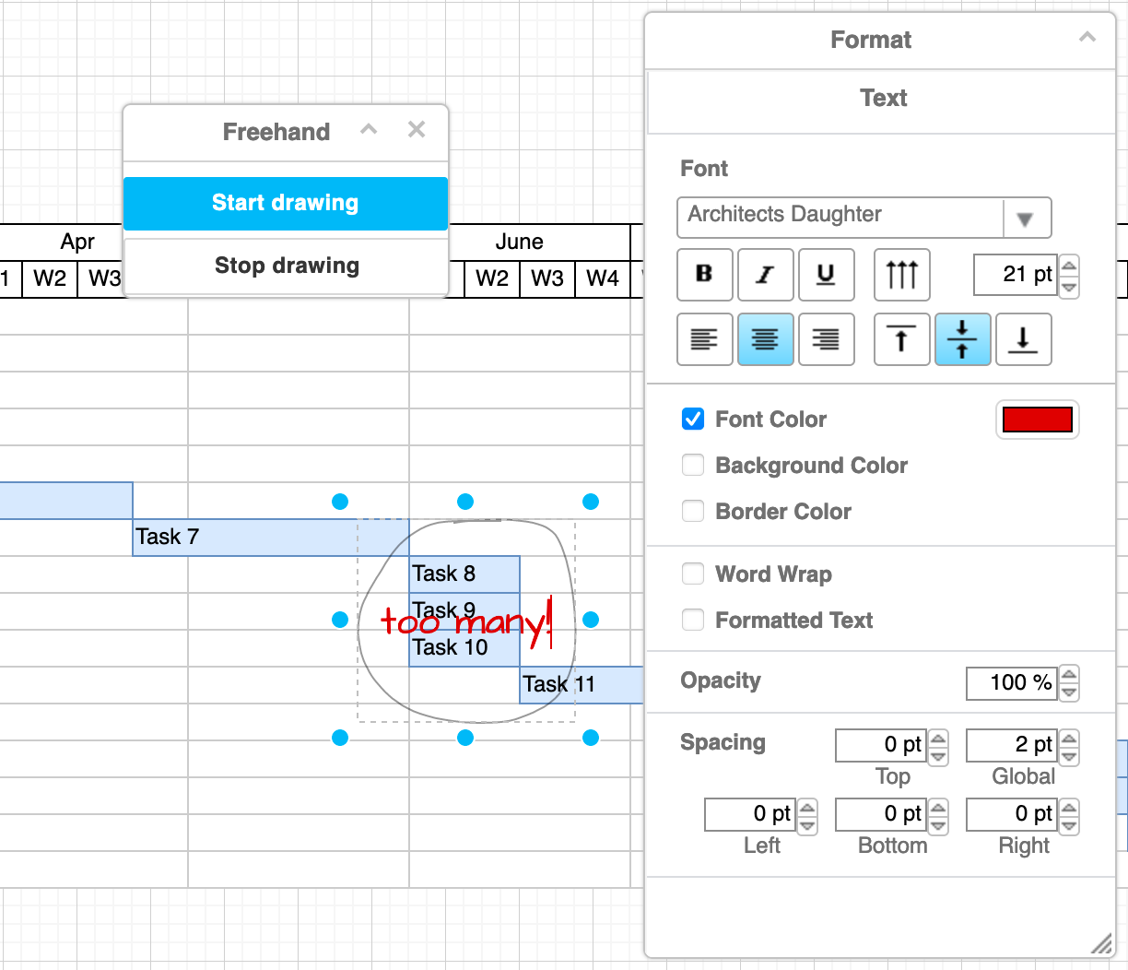Click Start drawing
The width and height of the screenshot is (1128, 970).
(x=285, y=202)
